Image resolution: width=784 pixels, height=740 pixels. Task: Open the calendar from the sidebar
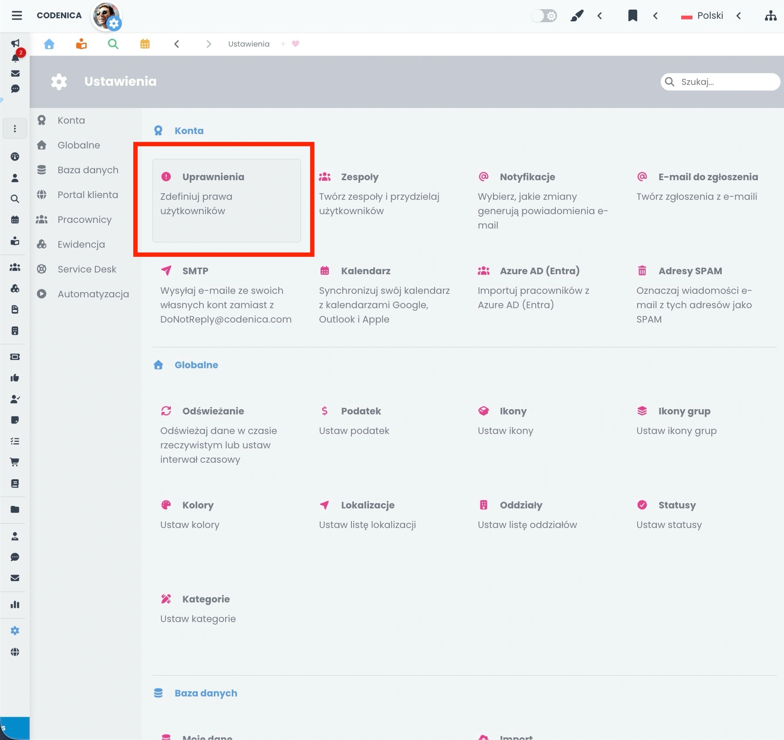pos(15,220)
